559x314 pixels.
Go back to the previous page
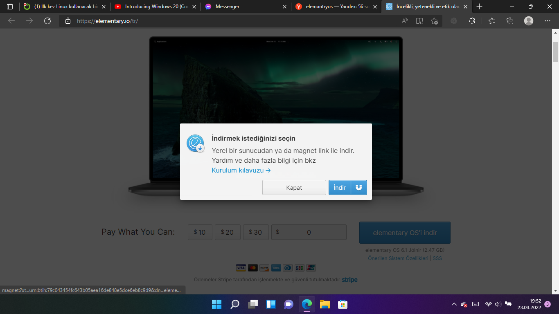point(11,21)
